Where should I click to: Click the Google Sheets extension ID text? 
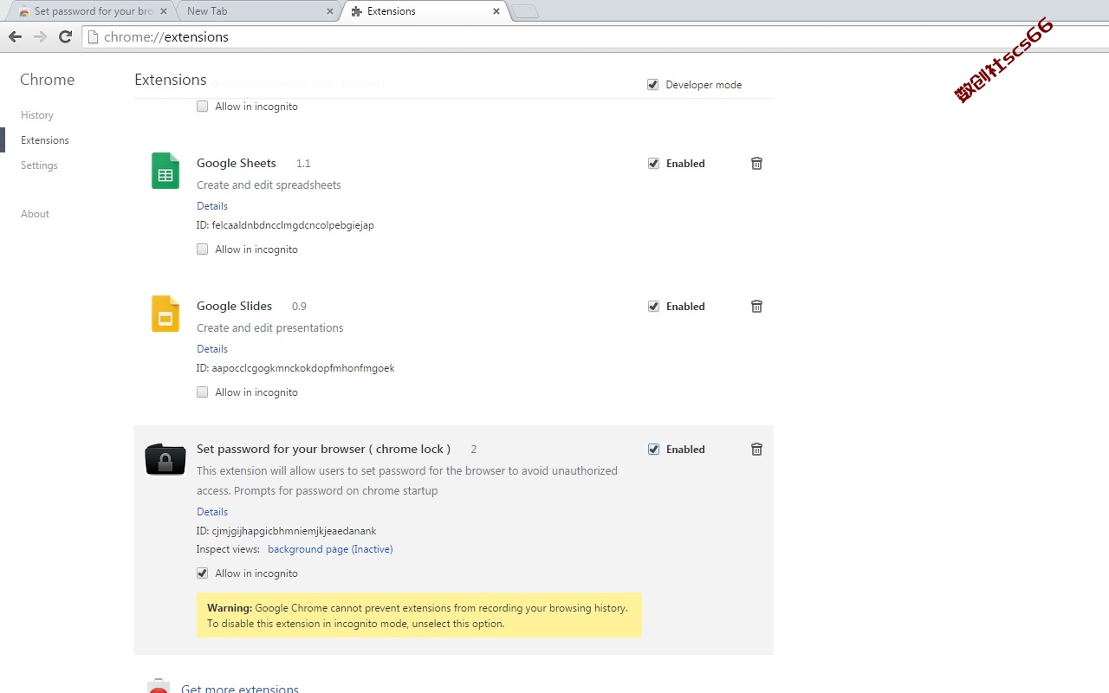(x=285, y=224)
